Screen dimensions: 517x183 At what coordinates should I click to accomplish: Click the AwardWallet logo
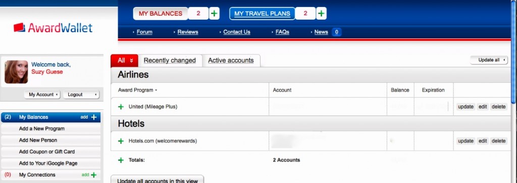pos(53,28)
